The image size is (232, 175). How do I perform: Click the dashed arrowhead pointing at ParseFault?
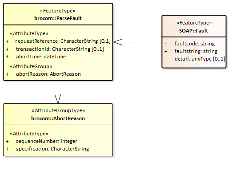coord(118,42)
